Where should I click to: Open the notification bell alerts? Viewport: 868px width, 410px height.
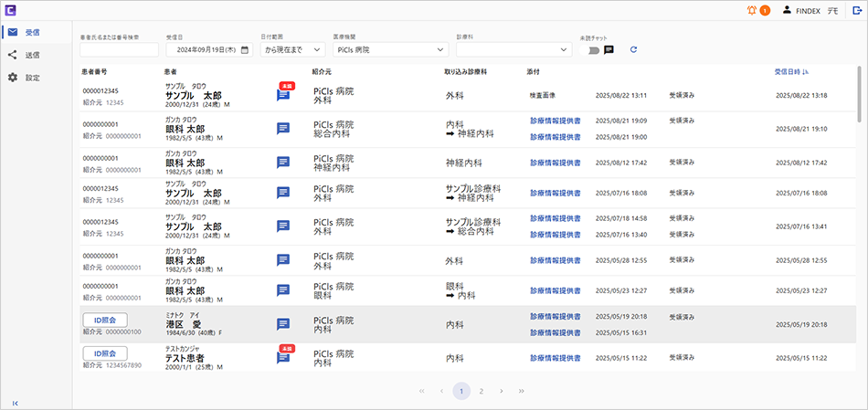(x=751, y=11)
